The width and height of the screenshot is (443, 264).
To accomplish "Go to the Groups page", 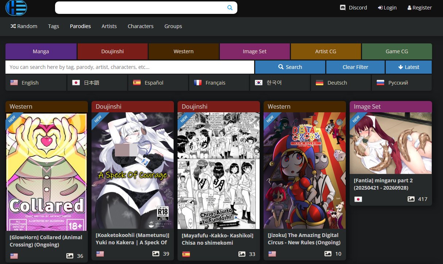I will pyautogui.click(x=173, y=26).
